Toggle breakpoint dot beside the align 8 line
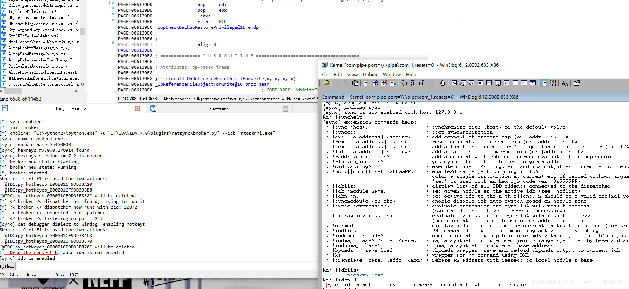This screenshot has height=289, width=629. click(x=113, y=42)
